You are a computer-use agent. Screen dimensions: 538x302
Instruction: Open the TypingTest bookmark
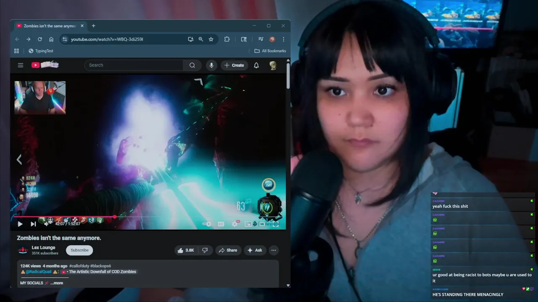[41, 51]
